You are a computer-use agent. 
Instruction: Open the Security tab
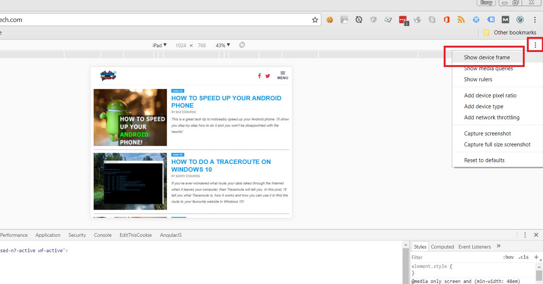tap(77, 235)
